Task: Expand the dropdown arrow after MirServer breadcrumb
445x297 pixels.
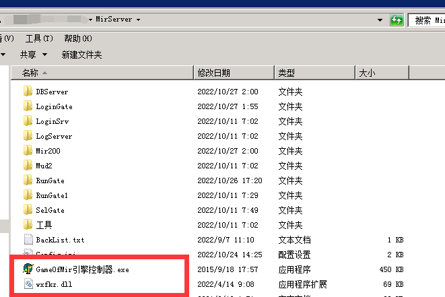Action: click(138, 20)
